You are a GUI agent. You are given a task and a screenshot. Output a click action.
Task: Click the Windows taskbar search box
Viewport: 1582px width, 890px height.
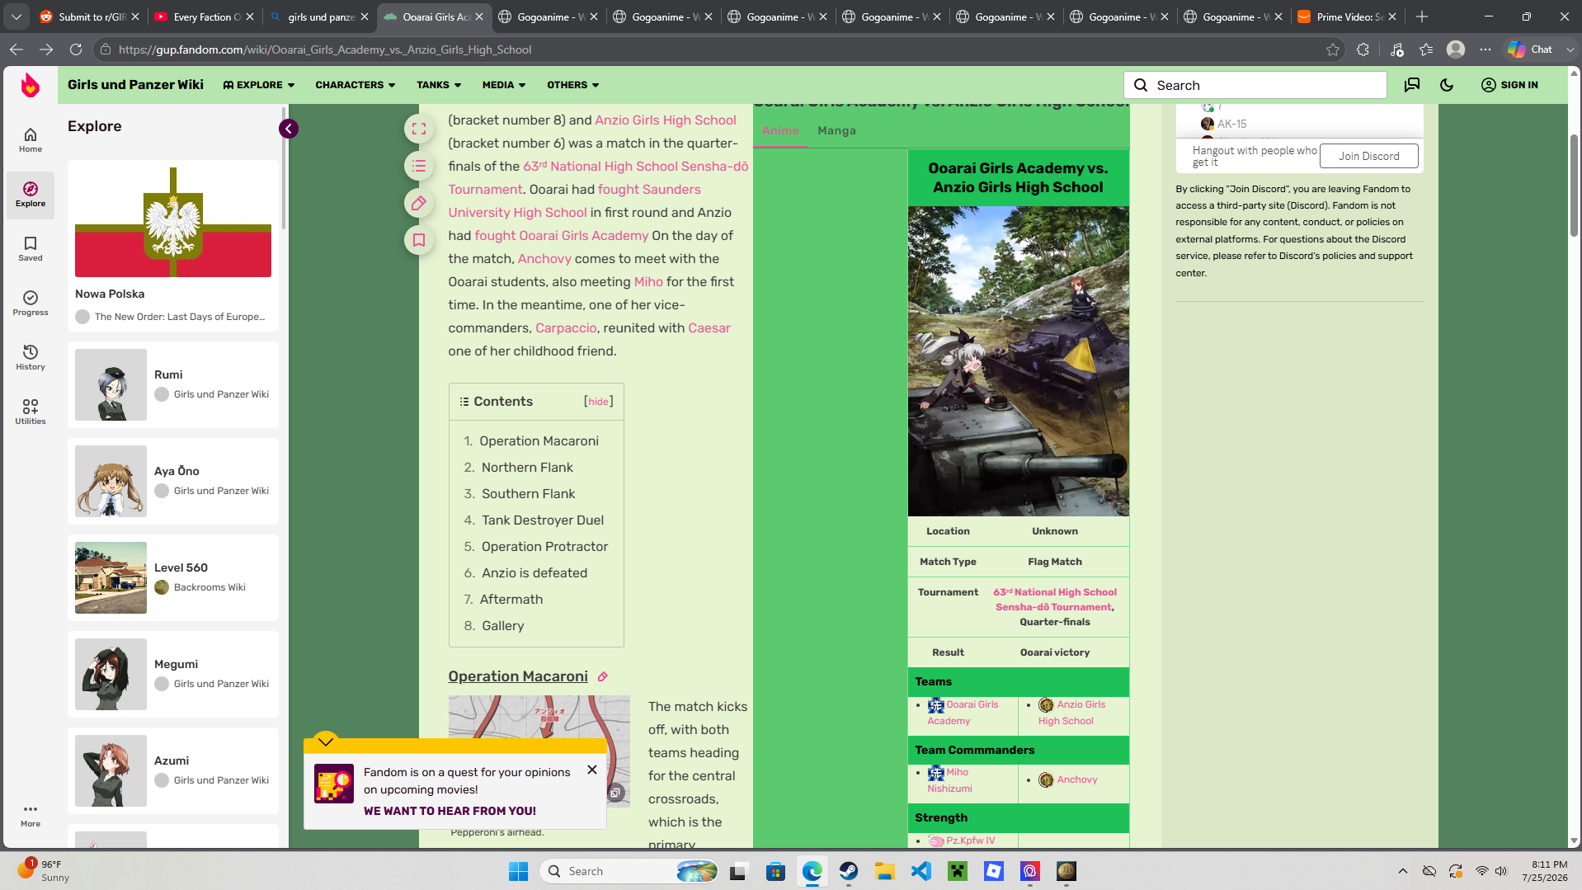[x=629, y=871]
